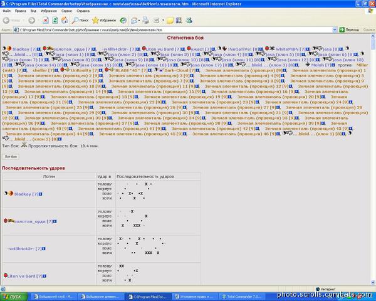Click 'Продолжительность боя: 18.4 мин.' text
376x301 pixels.
[63, 146]
